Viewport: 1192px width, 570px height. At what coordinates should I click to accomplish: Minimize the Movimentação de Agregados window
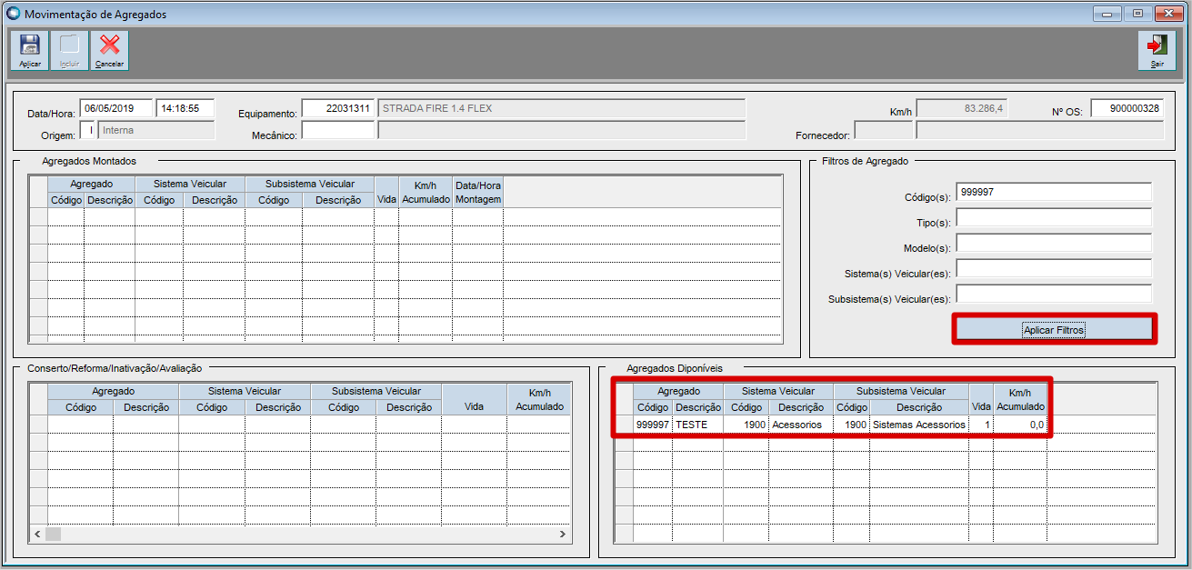(x=1107, y=14)
